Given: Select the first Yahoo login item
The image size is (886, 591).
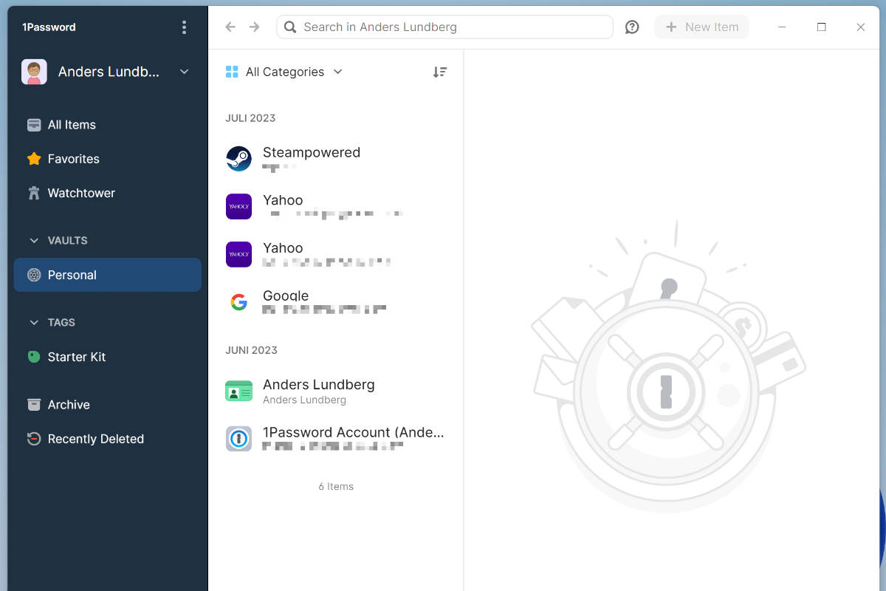Looking at the screenshot, I should point(336,206).
